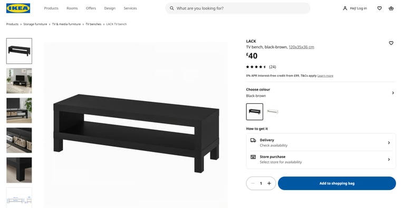Open the 120x35x36 cm dimensions link

pos(302,47)
